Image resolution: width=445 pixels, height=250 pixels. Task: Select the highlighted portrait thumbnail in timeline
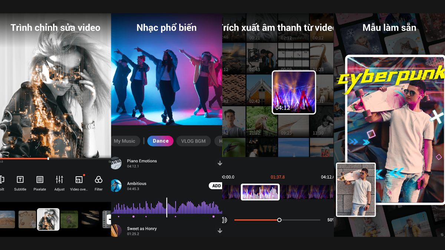48,219
